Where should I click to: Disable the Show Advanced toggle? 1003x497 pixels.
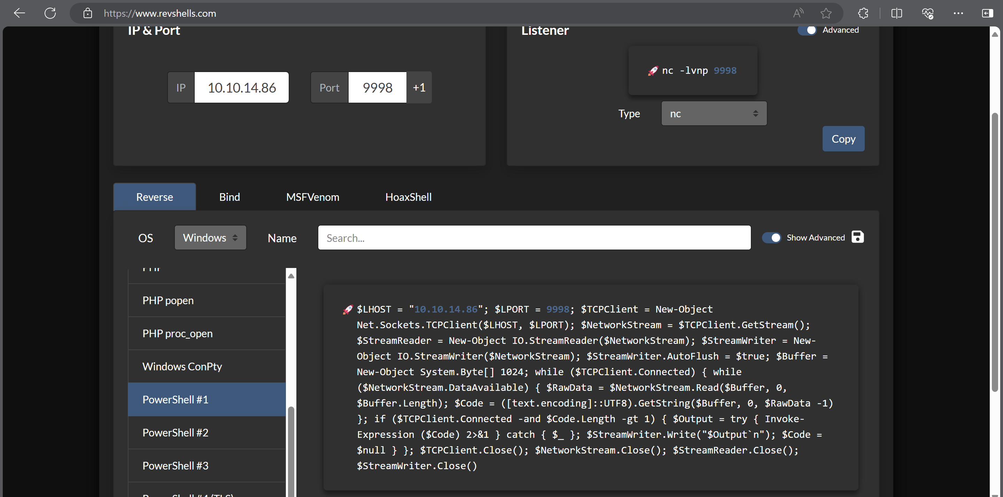pos(771,237)
